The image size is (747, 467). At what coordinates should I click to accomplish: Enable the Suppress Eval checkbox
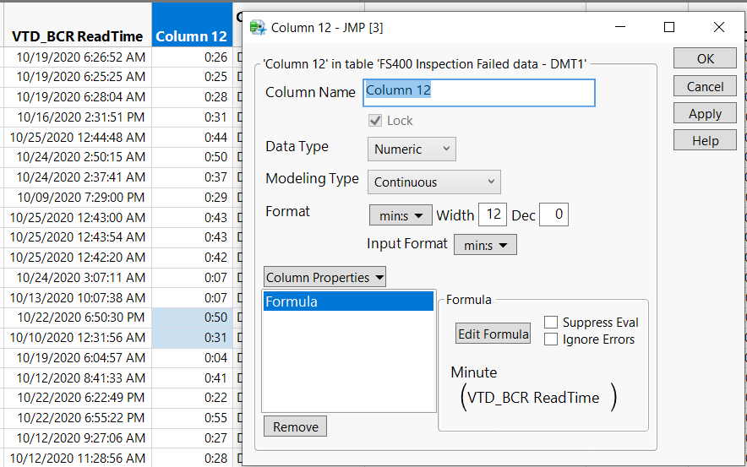(551, 323)
